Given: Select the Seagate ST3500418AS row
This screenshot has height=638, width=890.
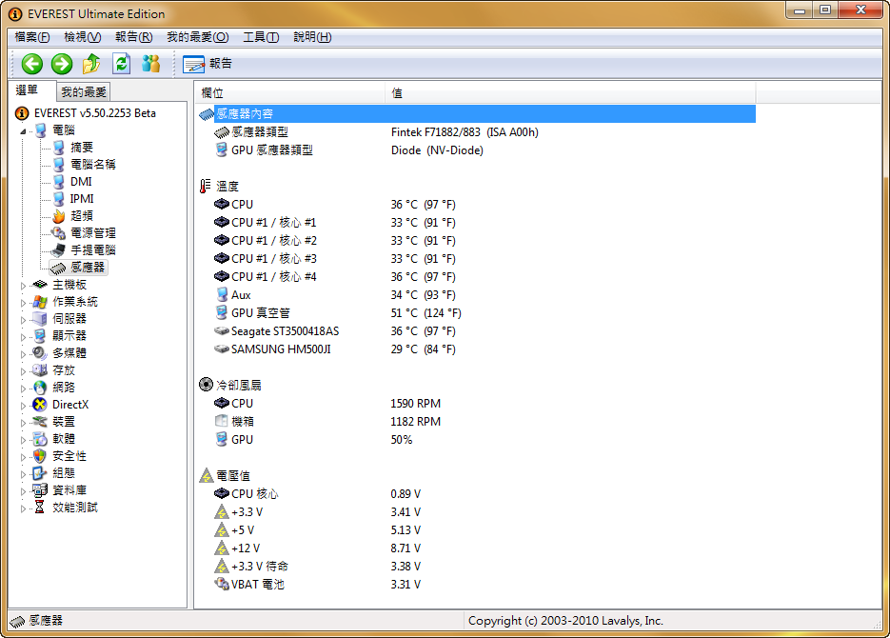Looking at the screenshot, I should [x=477, y=331].
